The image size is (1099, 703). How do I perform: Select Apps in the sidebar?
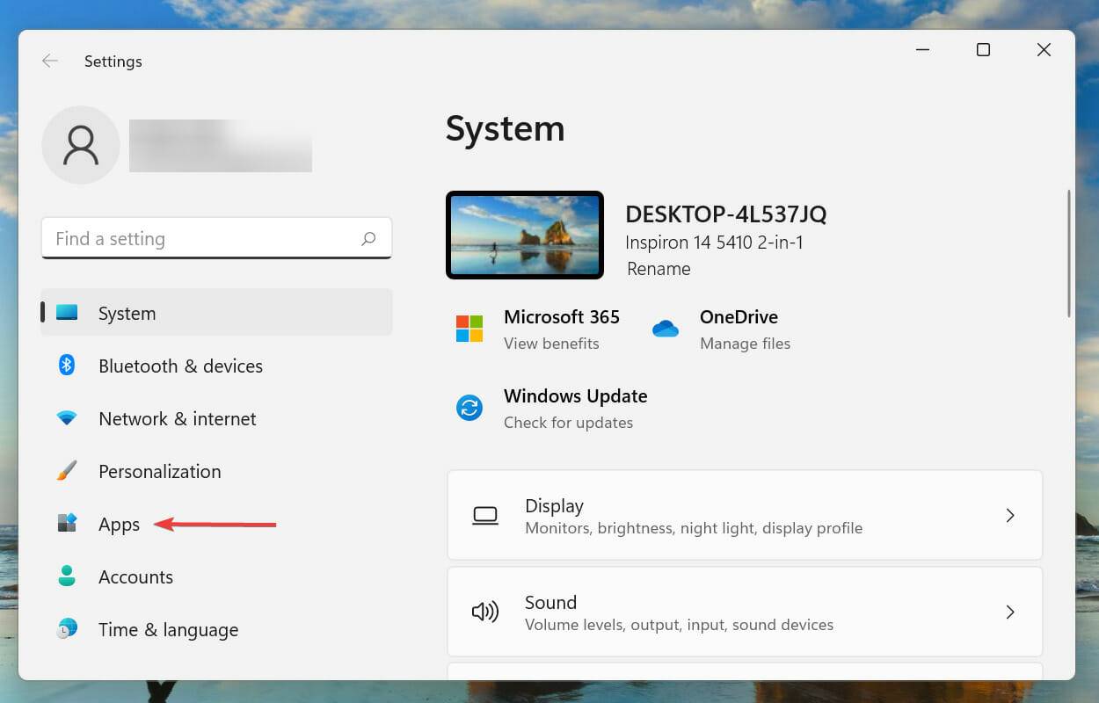[119, 524]
